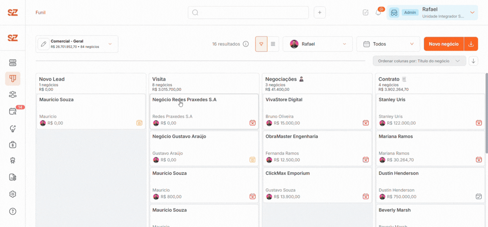Viewport: 488px width, 227px height.
Task: Click inside the top search field
Action: [x=248, y=12]
